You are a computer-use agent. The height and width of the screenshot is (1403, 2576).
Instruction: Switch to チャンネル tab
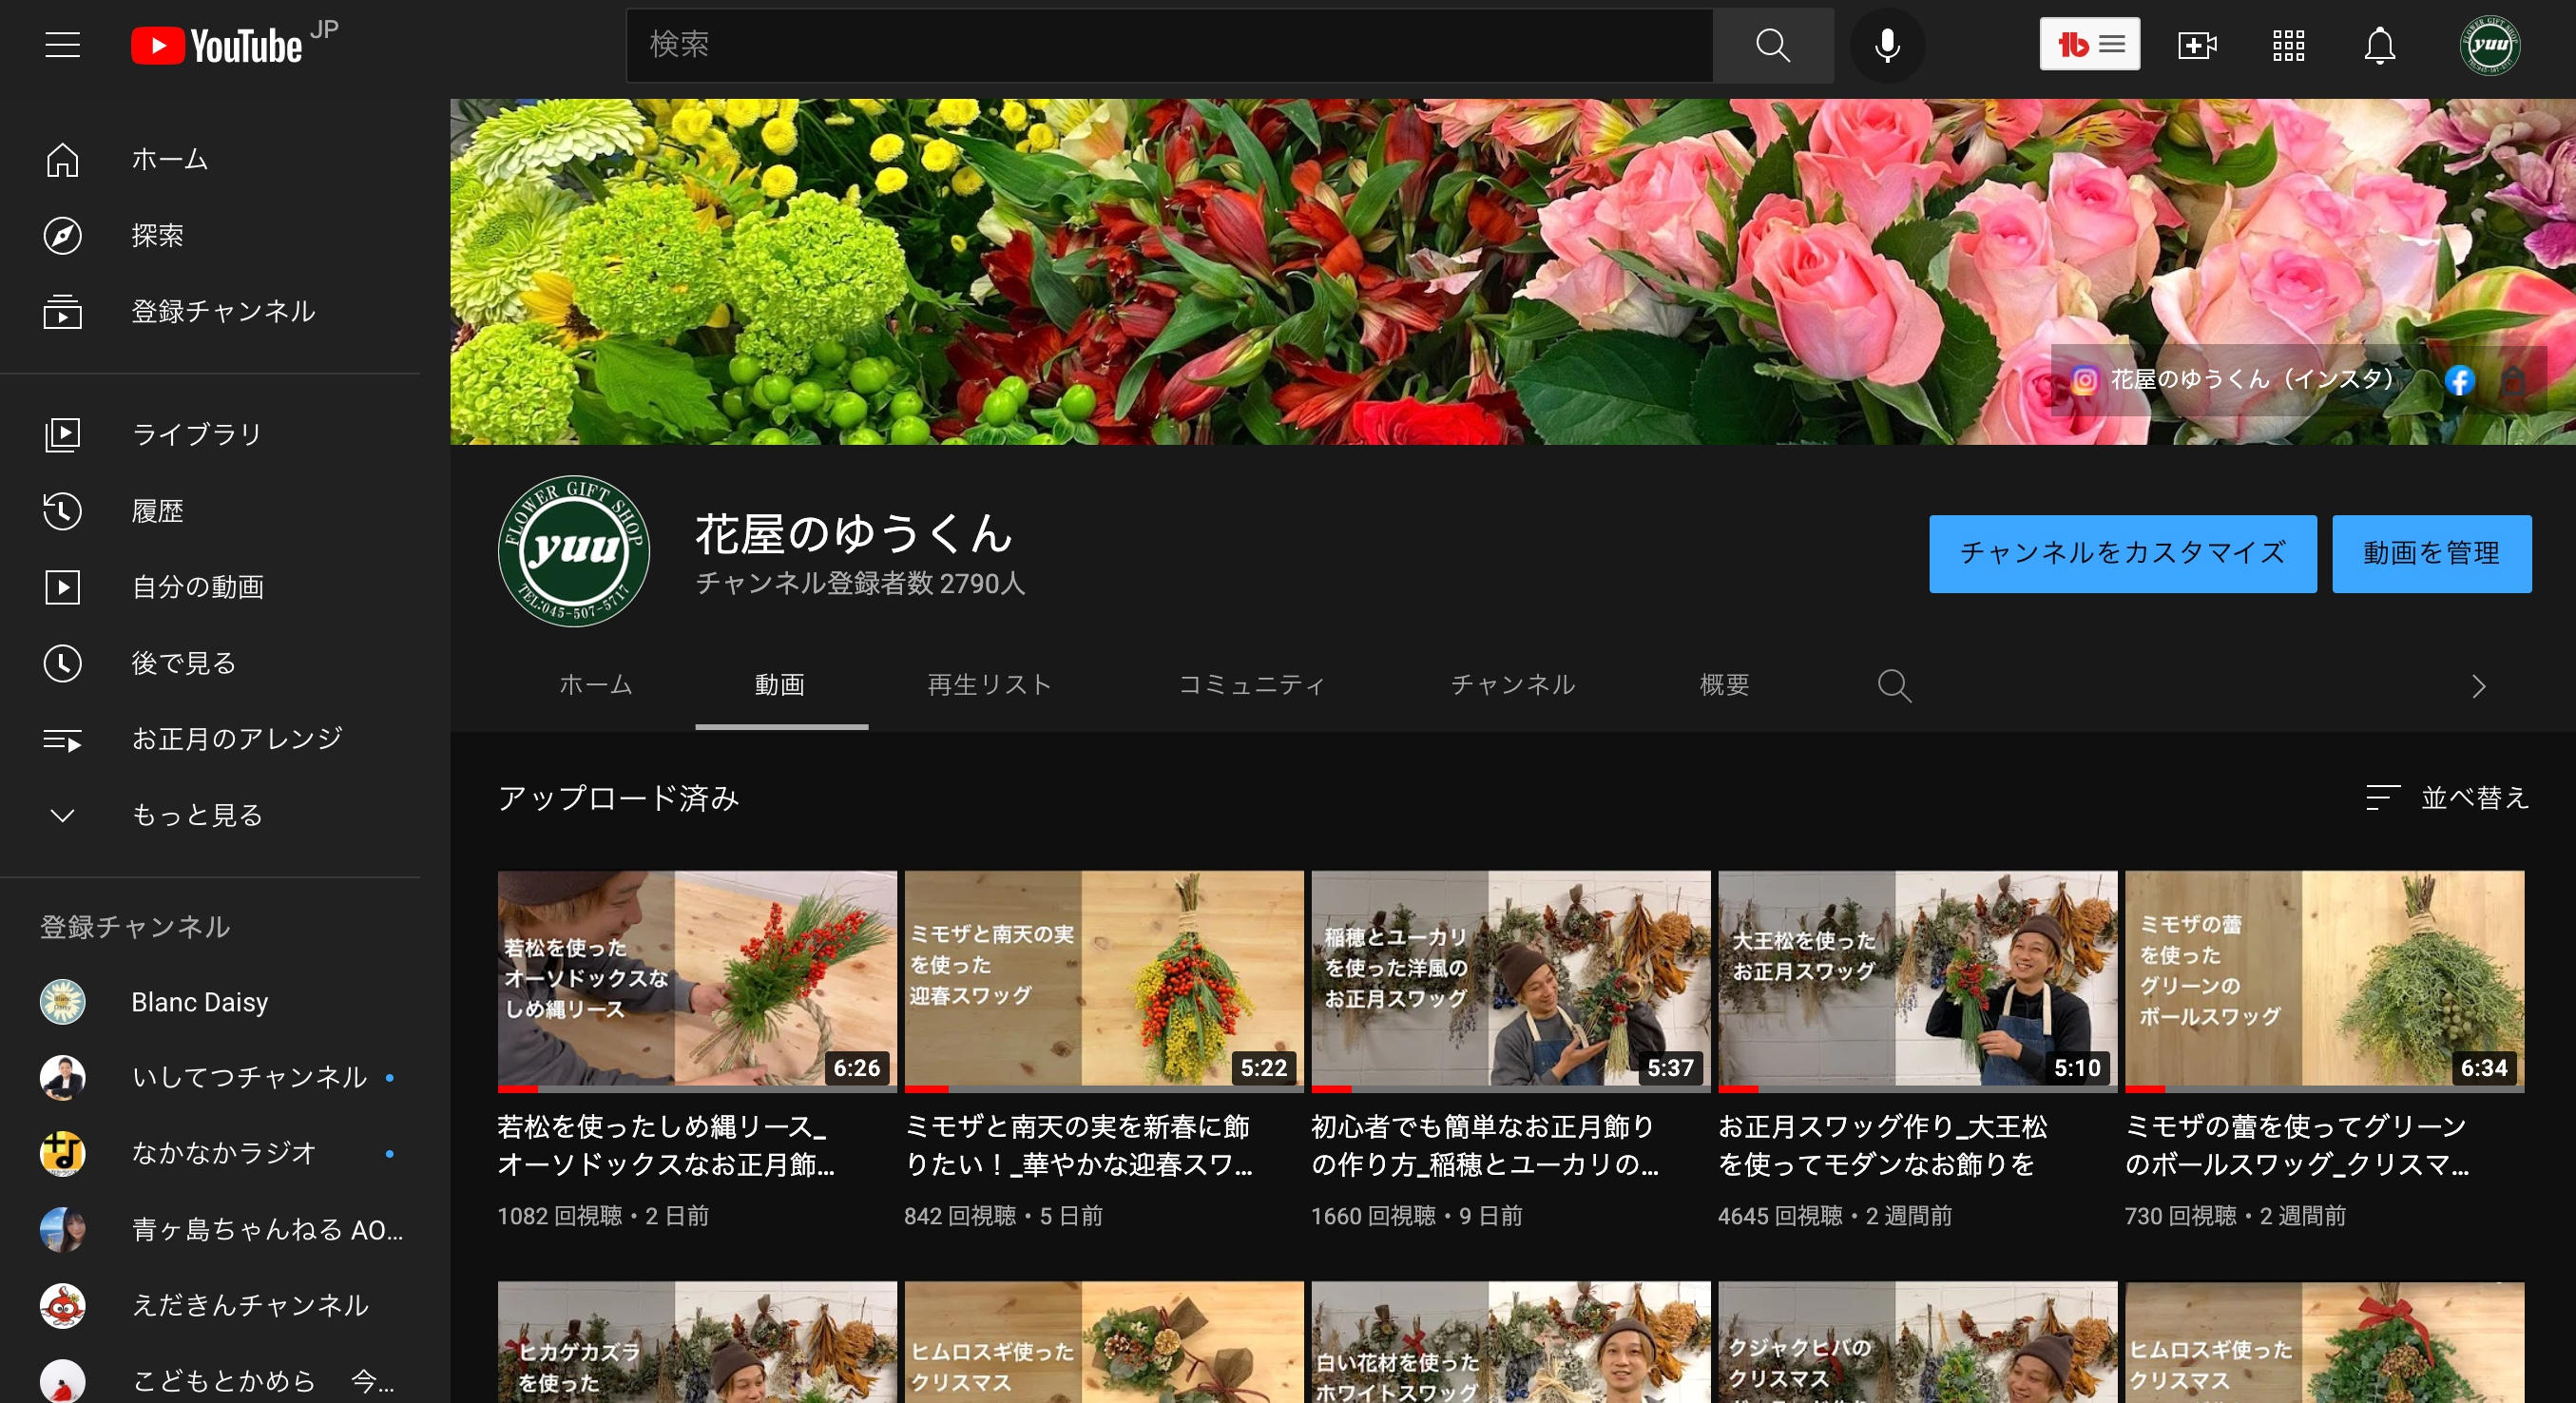click(x=1513, y=686)
